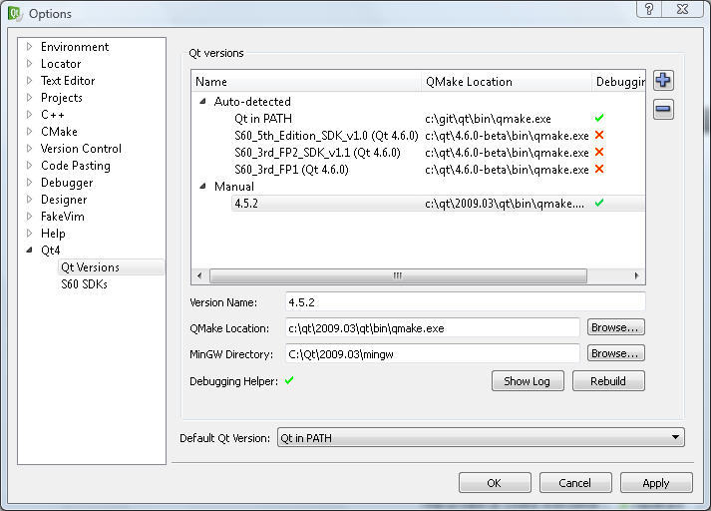This screenshot has width=711, height=511.
Task: Click the plus icon to add Qt version
Action: 663,82
